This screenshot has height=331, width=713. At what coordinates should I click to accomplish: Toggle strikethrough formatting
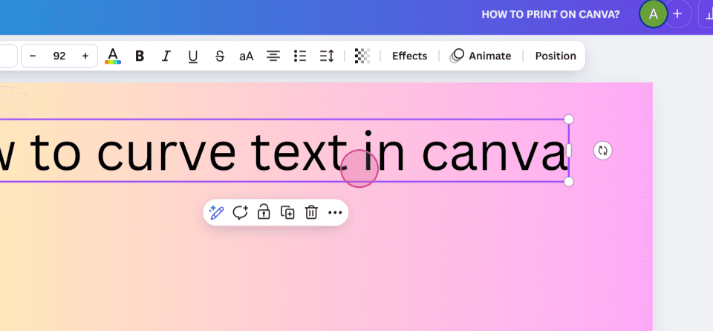point(220,56)
